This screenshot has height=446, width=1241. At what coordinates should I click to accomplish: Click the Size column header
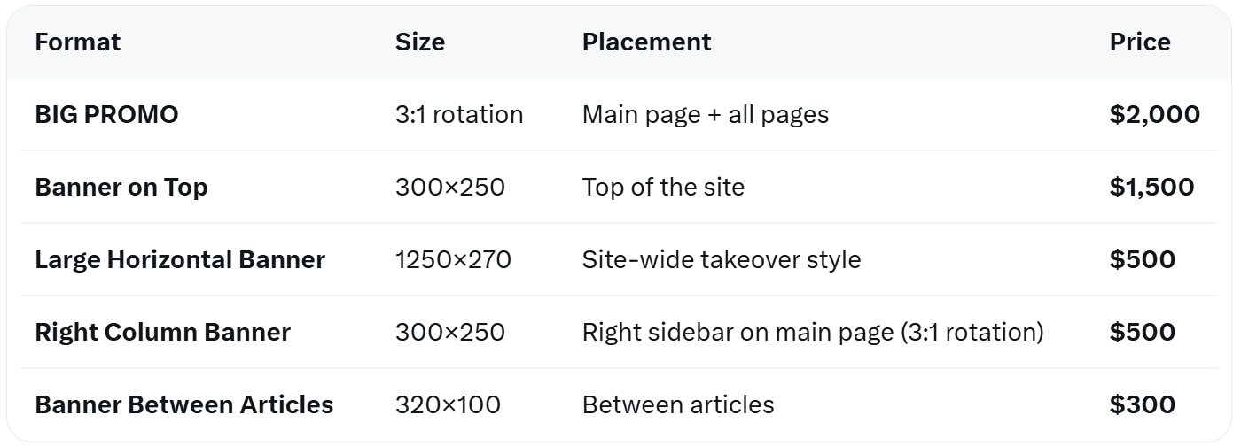[x=420, y=42]
